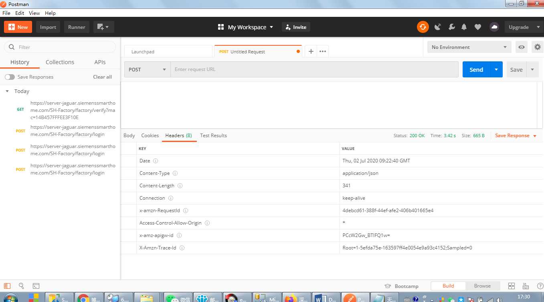Image resolution: width=544 pixels, height=302 pixels.
Task: Click the Import button
Action: click(x=48, y=27)
